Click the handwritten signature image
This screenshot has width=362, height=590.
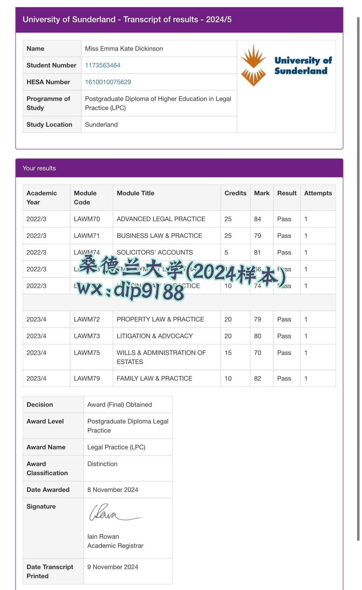(x=116, y=512)
